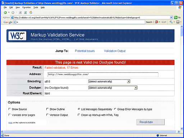
Task: Open the popup blocker dropdown arrow
Action: (x=160, y=22)
